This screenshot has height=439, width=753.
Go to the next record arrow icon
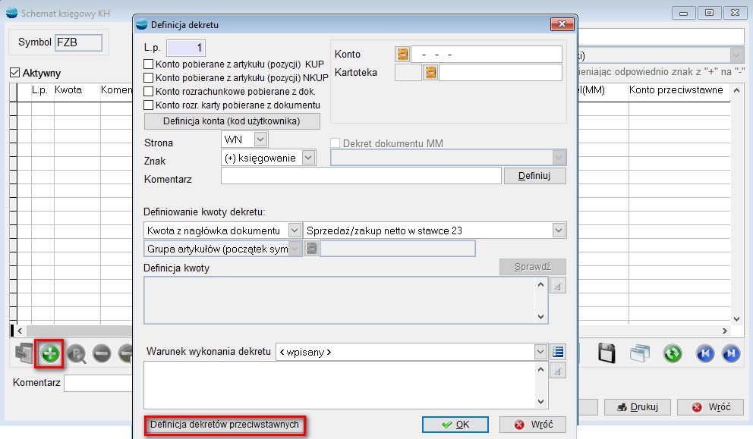click(730, 353)
